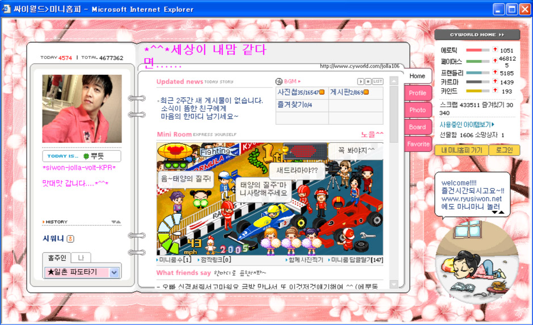Viewport: 533px width, 325px height.
Task: Switch to the Profile tab
Action: (x=418, y=93)
